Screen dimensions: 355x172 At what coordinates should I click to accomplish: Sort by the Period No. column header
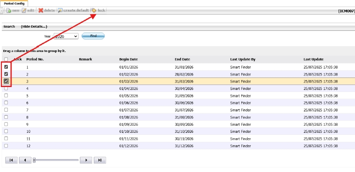(35, 59)
